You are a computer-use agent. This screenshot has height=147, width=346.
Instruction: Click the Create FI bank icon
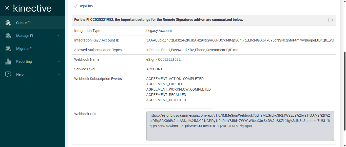[x=8, y=23]
